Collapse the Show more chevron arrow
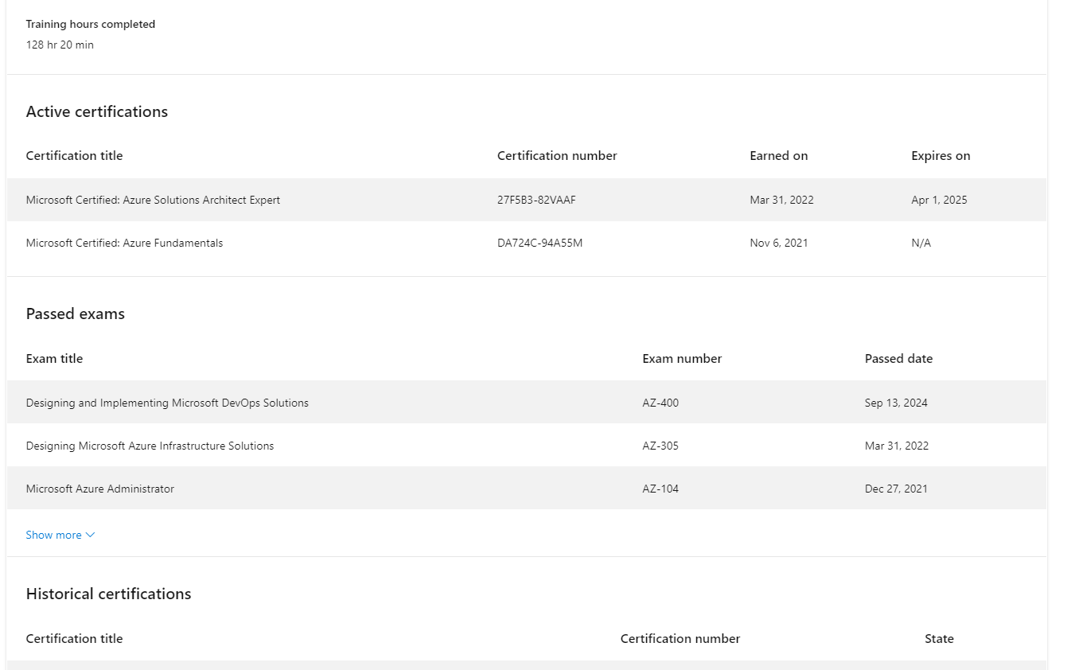The height and width of the screenshot is (670, 1075). [90, 535]
